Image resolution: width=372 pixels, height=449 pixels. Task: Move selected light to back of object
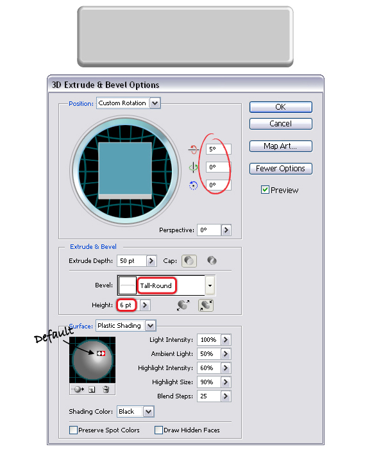[x=78, y=389]
